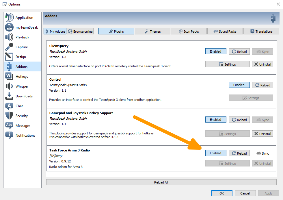Select the Security shield icon
The height and width of the screenshot is (200, 283).
pos(9,116)
